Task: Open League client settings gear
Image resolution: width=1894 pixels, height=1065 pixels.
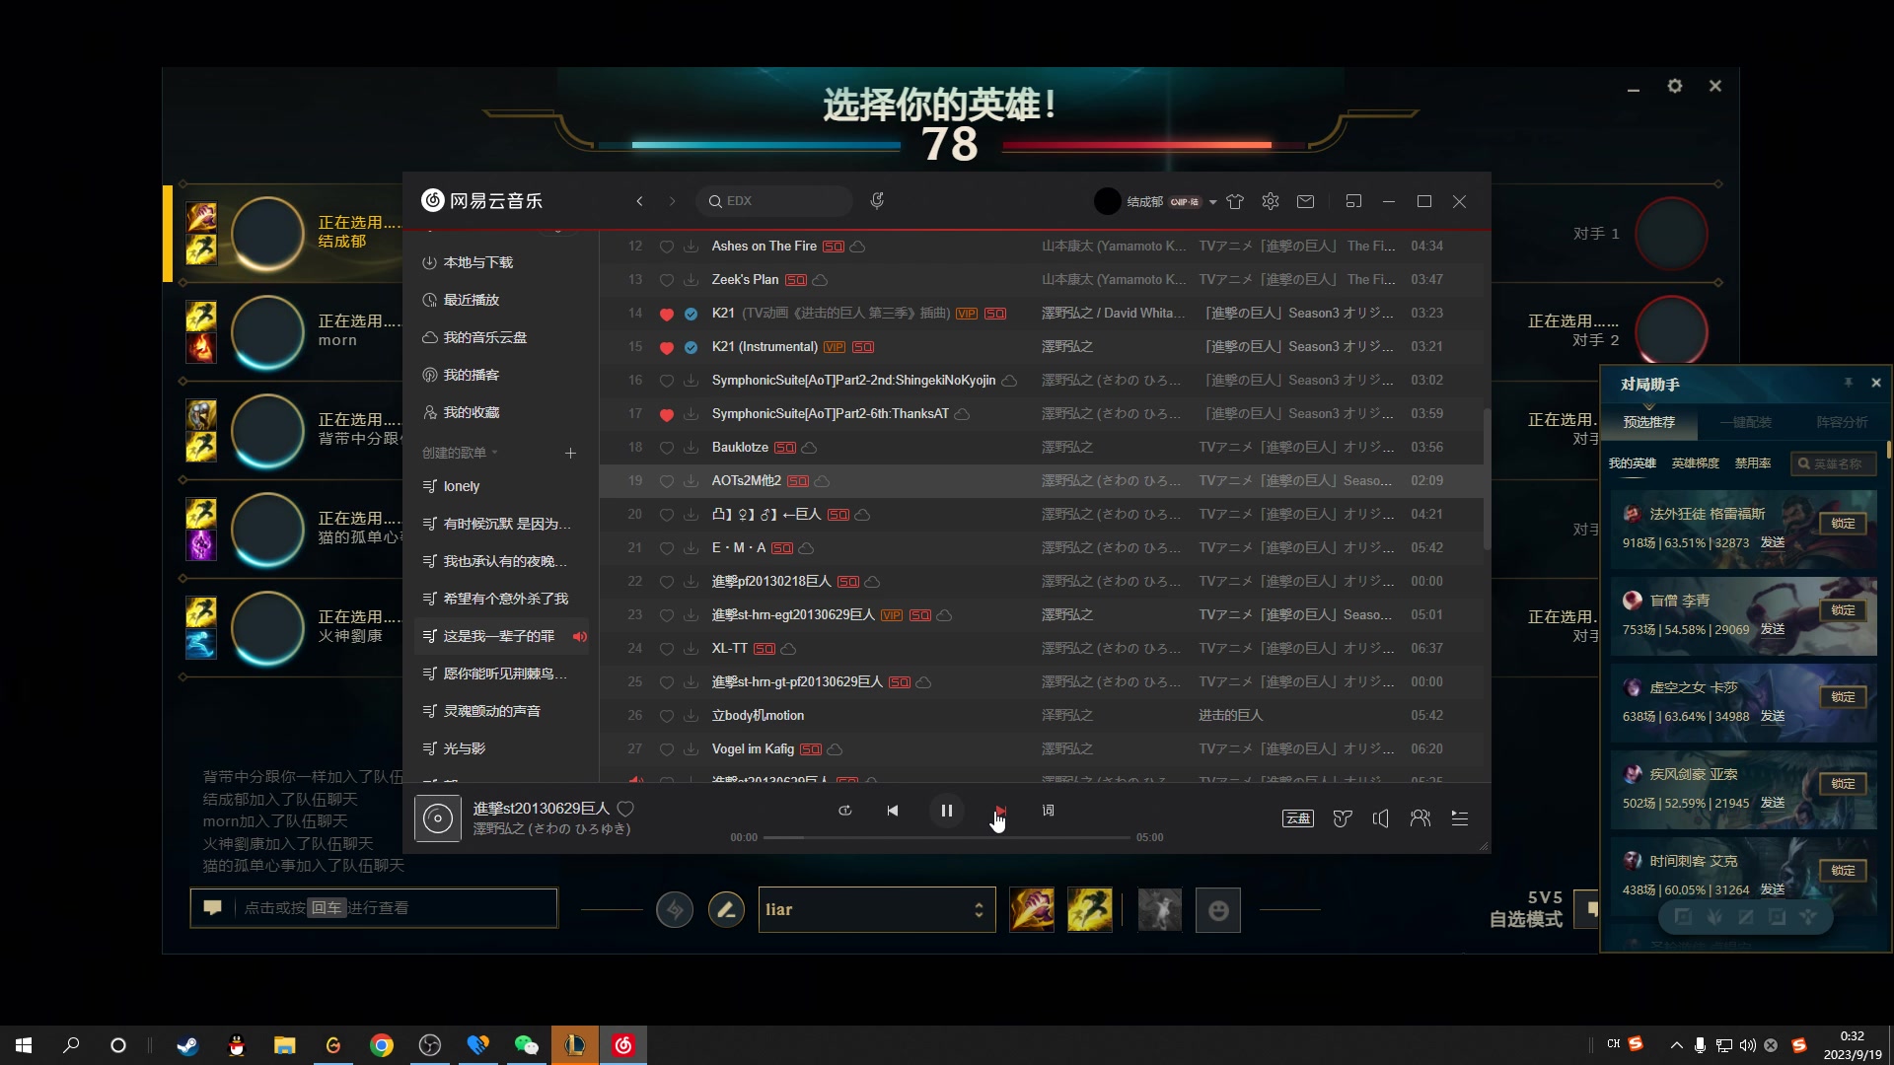Action: 1675,87
